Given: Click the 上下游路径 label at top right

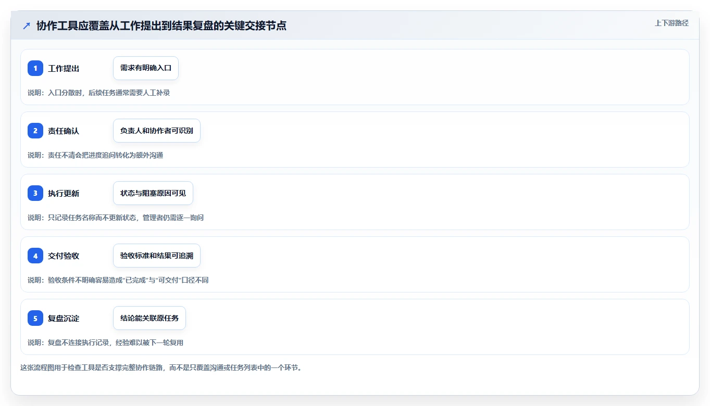Looking at the screenshot, I should (672, 23).
